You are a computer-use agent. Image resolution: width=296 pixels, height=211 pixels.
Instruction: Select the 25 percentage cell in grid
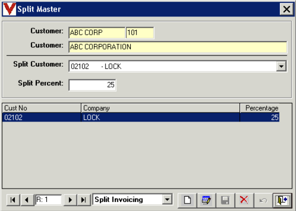coord(260,117)
